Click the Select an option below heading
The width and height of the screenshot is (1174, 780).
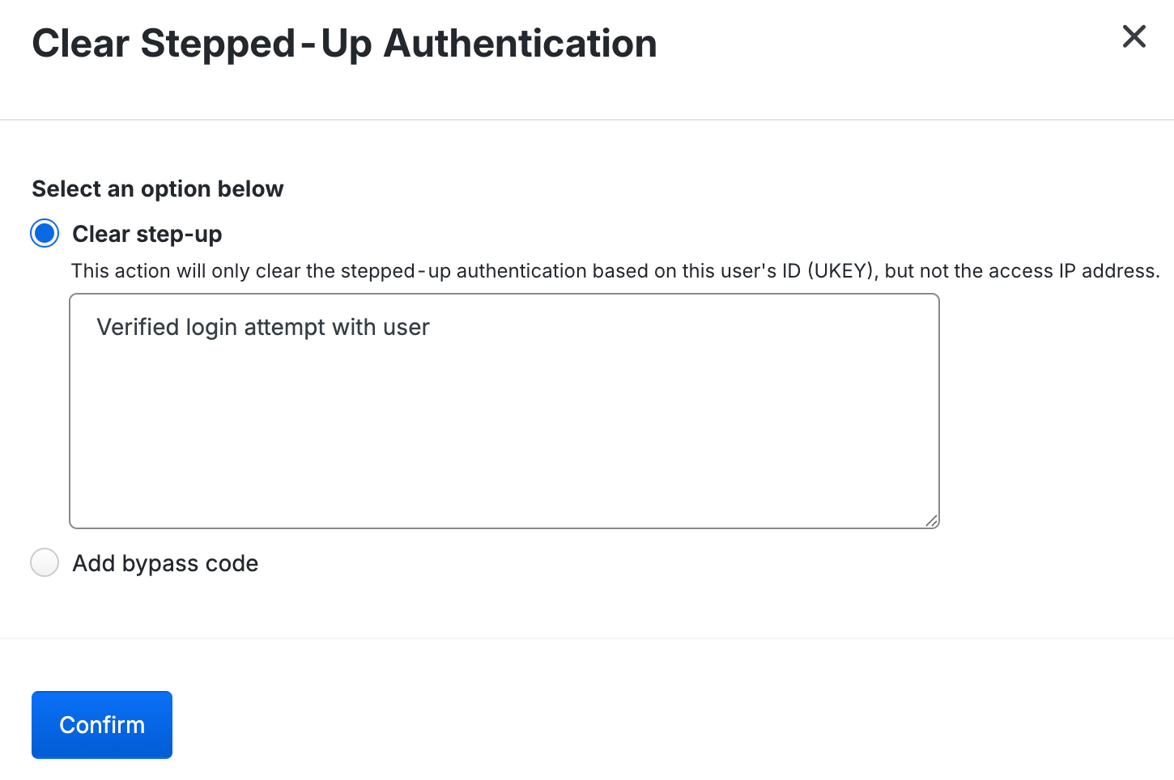tap(157, 189)
